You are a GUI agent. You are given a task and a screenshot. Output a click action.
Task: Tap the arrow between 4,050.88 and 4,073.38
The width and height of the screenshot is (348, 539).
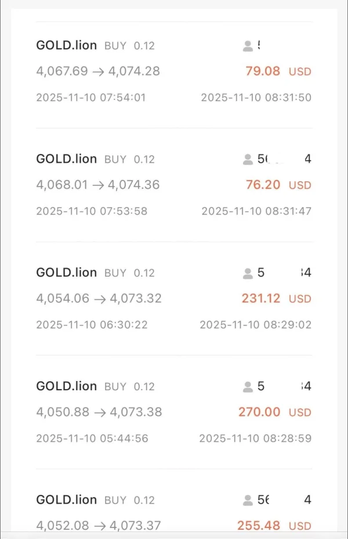[x=100, y=412]
